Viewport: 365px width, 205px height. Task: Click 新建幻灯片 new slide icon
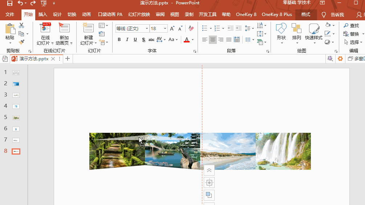click(x=88, y=28)
